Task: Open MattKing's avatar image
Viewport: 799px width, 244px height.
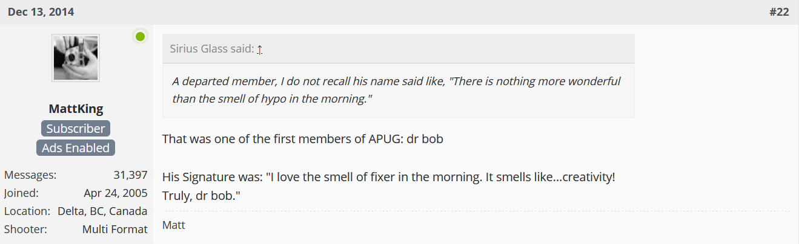Action: pos(76,58)
